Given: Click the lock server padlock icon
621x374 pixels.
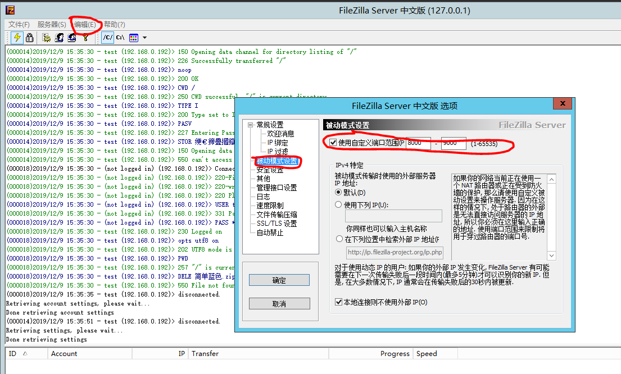Looking at the screenshot, I should click(29, 38).
